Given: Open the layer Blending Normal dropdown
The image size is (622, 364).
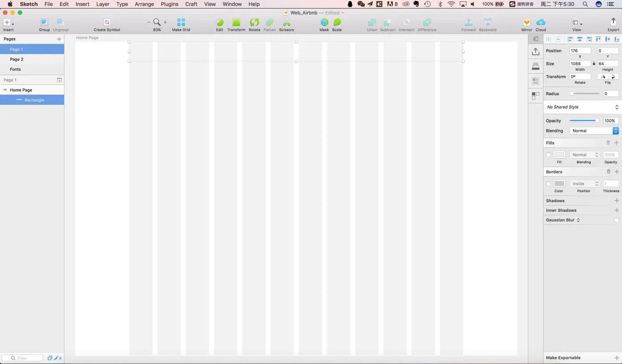Looking at the screenshot, I should pyautogui.click(x=594, y=131).
